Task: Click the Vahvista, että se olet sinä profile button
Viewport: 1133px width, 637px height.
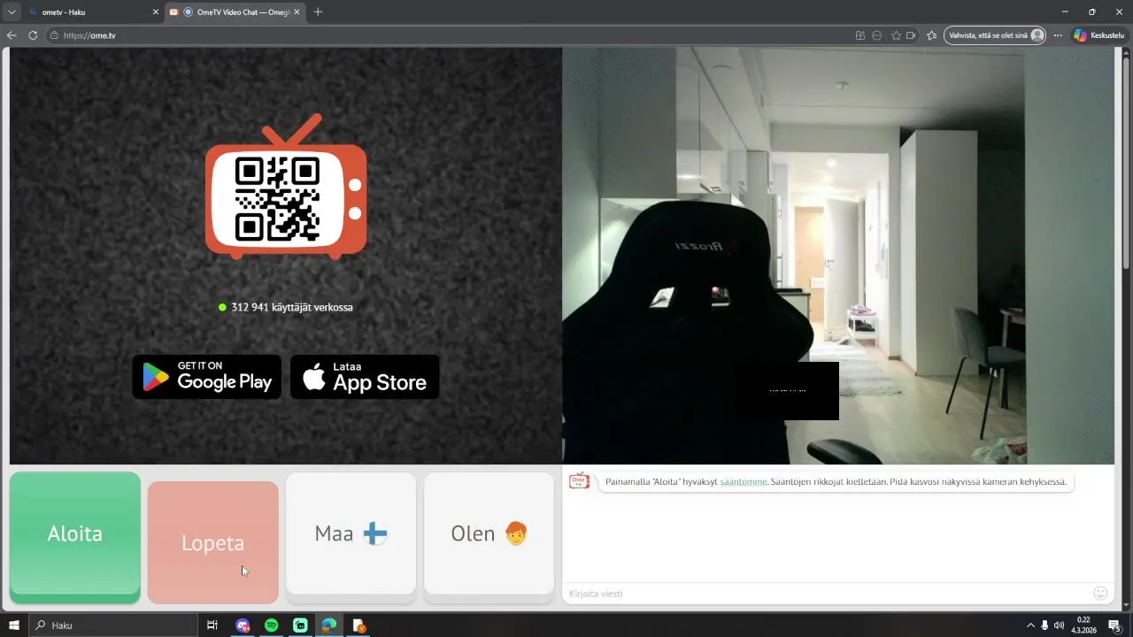Action: click(996, 35)
